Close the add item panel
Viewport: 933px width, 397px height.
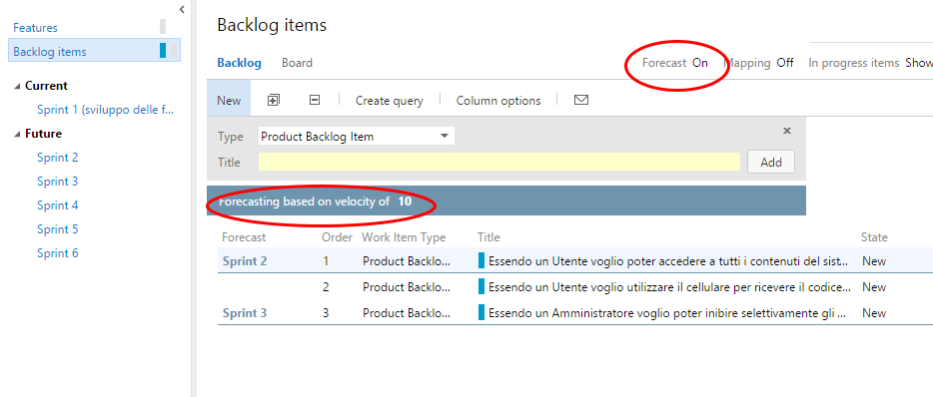[786, 131]
